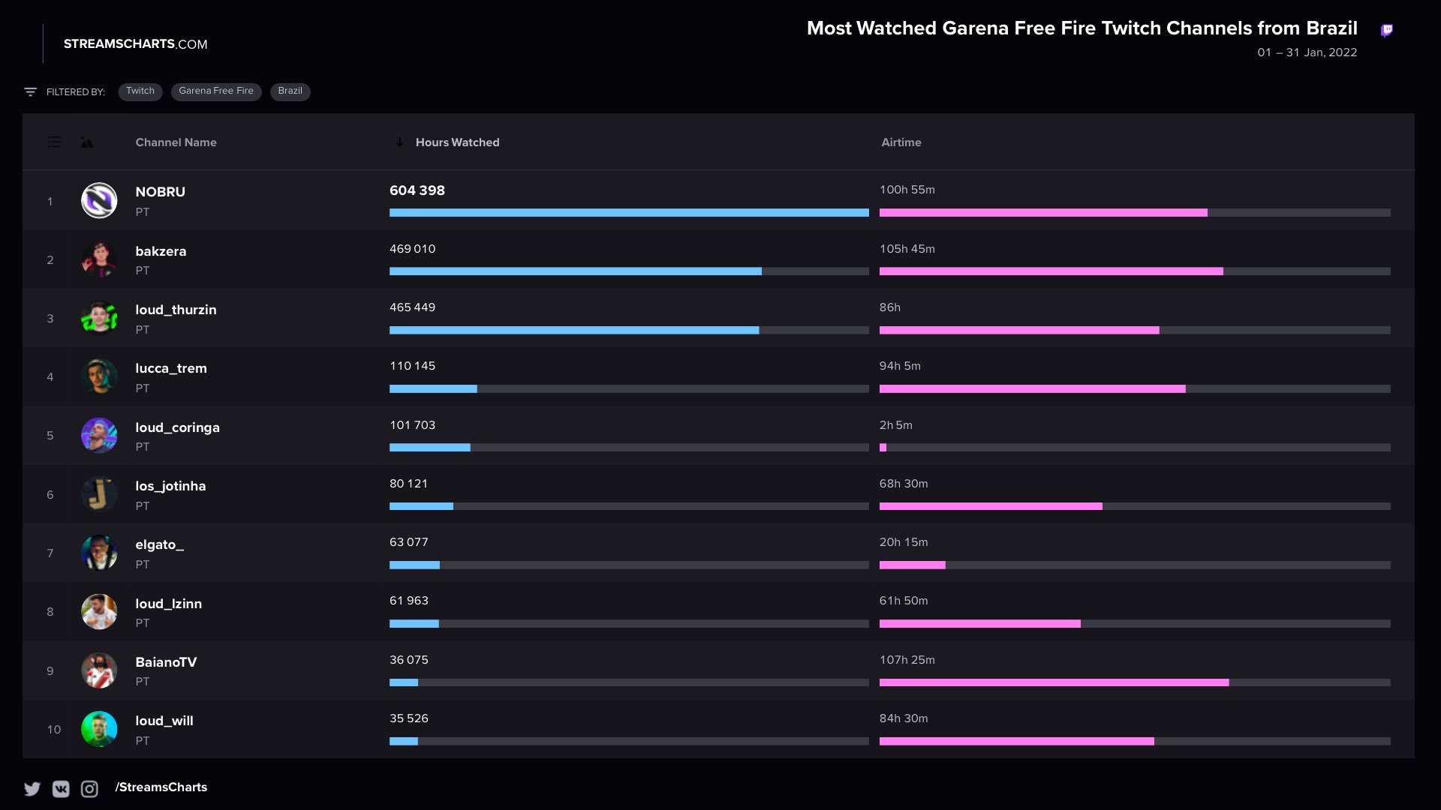Toggle the Twitch filter tag
The height and width of the screenshot is (810, 1441).
[x=140, y=90]
